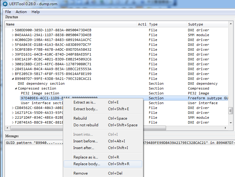Click Compressed subtype cell
Viewport: 235px width, 177px height.
[x=199, y=88]
